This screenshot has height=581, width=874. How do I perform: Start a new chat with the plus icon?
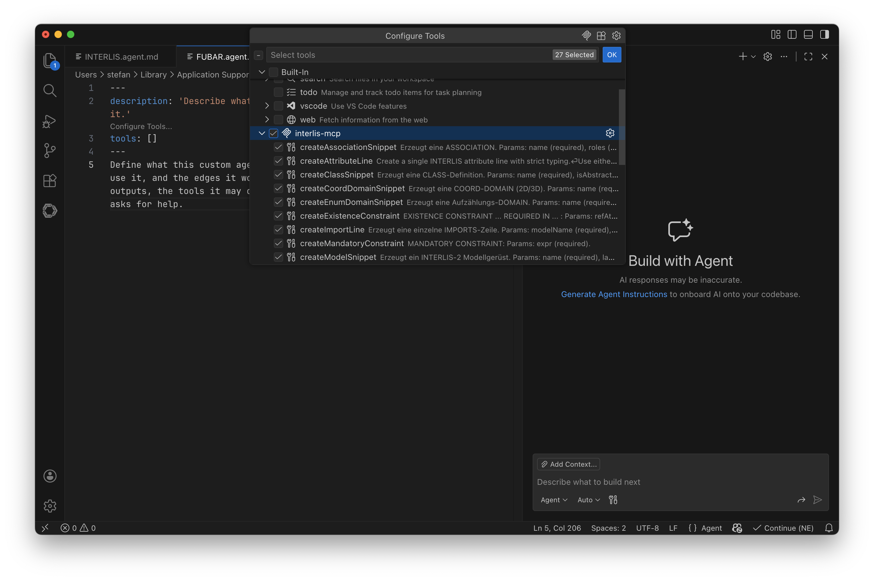(x=742, y=56)
